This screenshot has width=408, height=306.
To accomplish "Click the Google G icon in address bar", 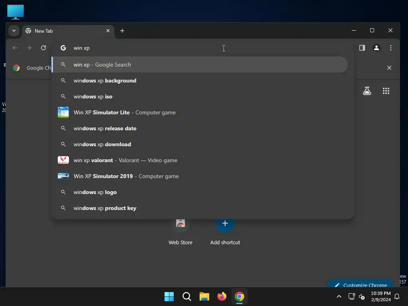I will [x=63, y=48].
